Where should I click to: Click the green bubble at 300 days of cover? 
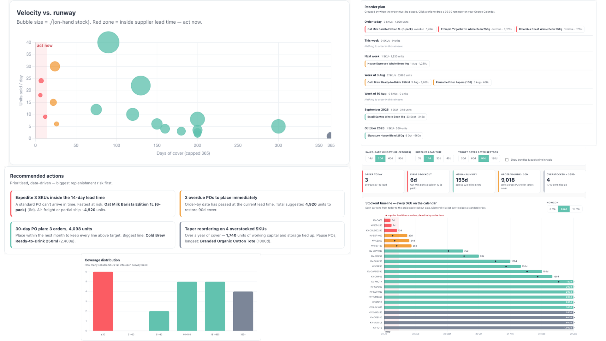[x=278, y=126]
